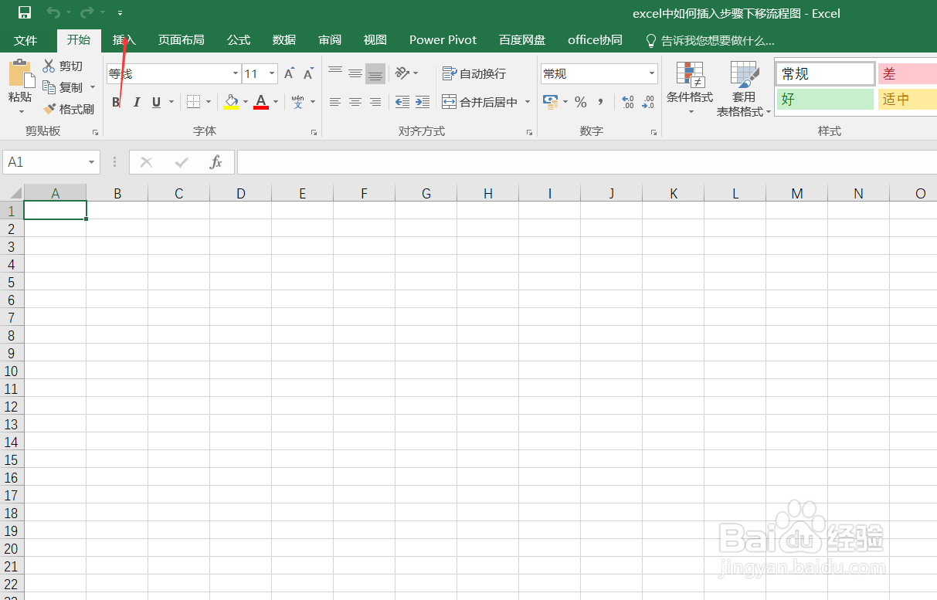Screen dimensions: 937x600
Task: Expand the fill color palette arrow
Action: pyautogui.click(x=246, y=102)
